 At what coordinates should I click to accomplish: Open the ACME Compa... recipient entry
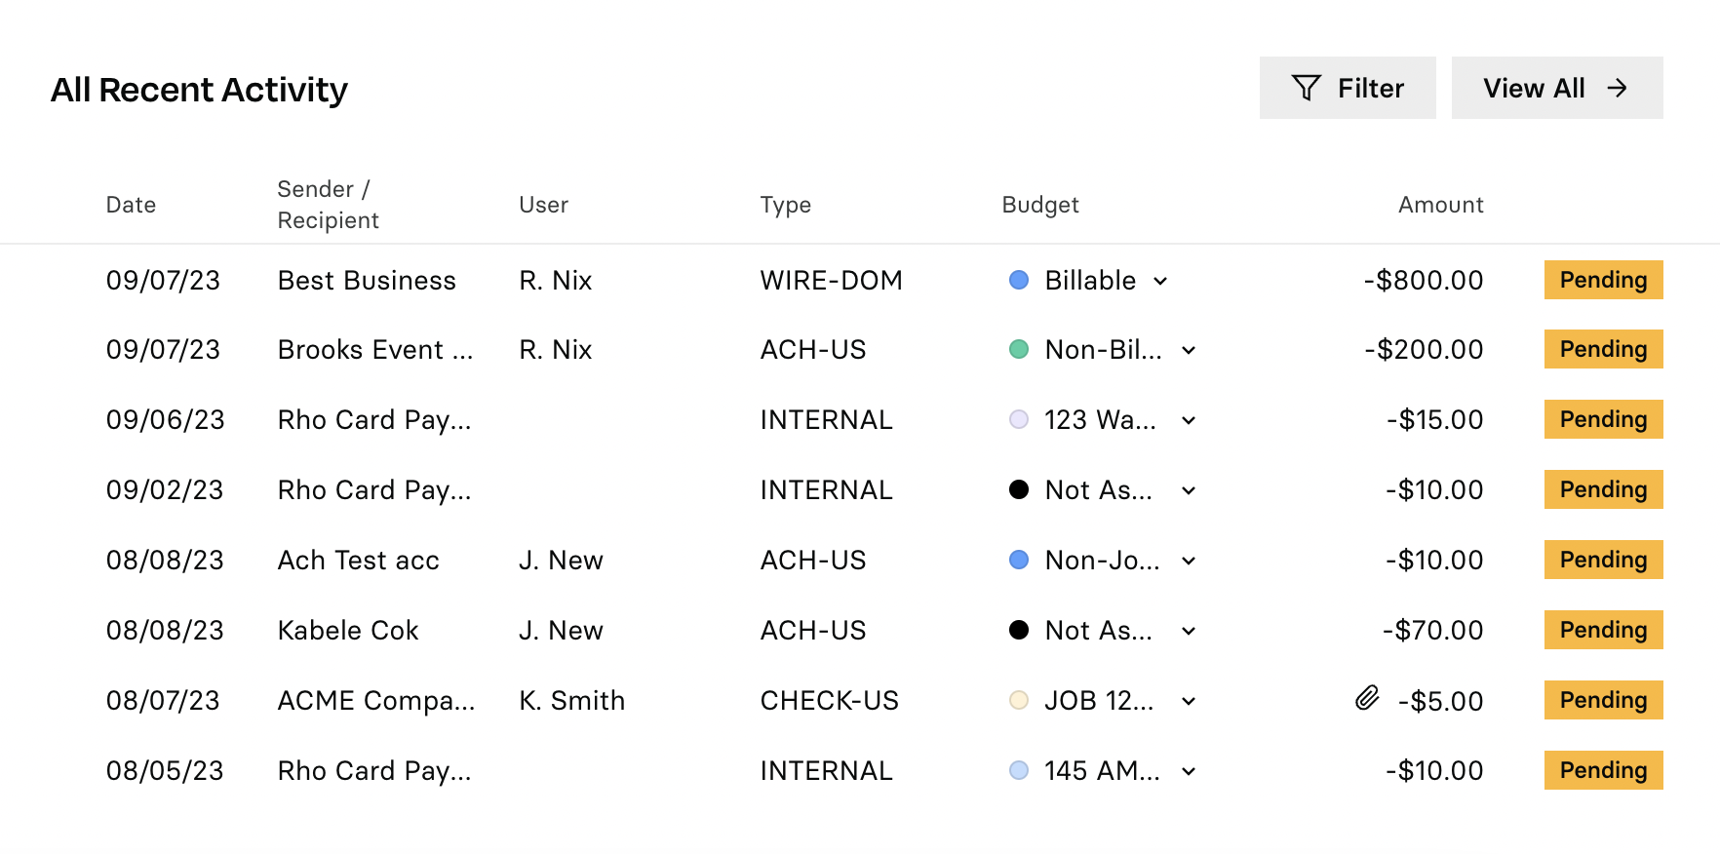376,701
